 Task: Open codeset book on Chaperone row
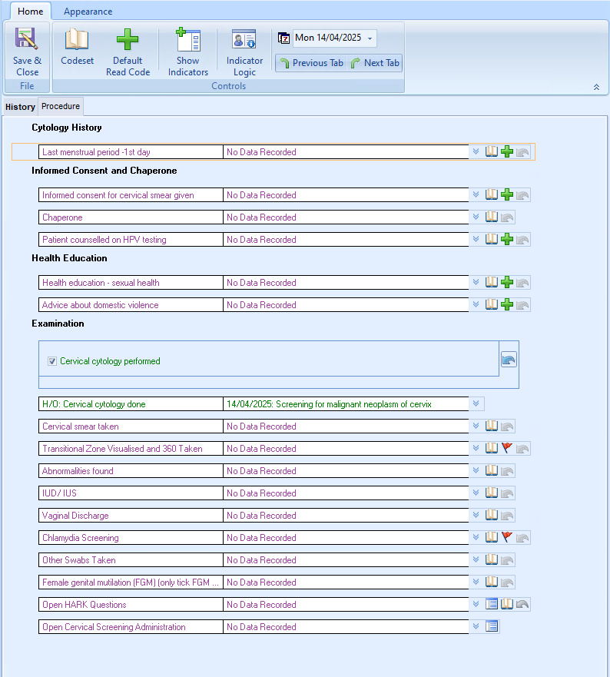[x=491, y=217]
